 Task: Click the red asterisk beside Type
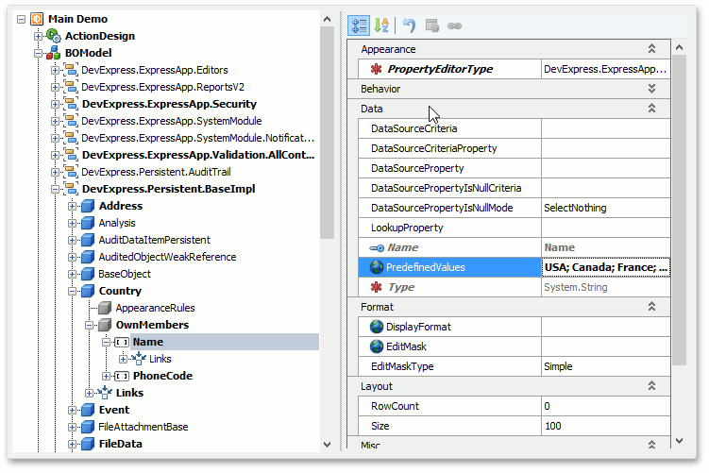point(376,287)
